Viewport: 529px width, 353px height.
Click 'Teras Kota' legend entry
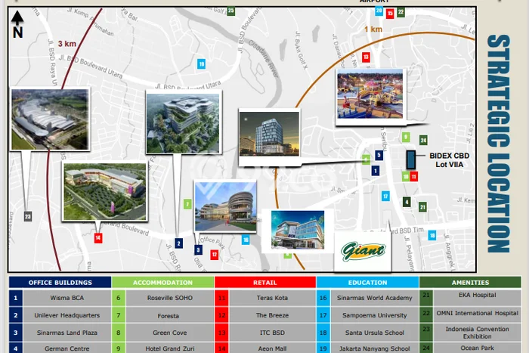point(272,298)
